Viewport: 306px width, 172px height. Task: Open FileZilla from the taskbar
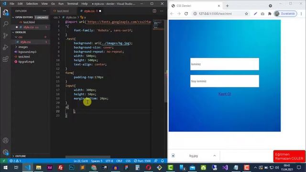[61, 168]
